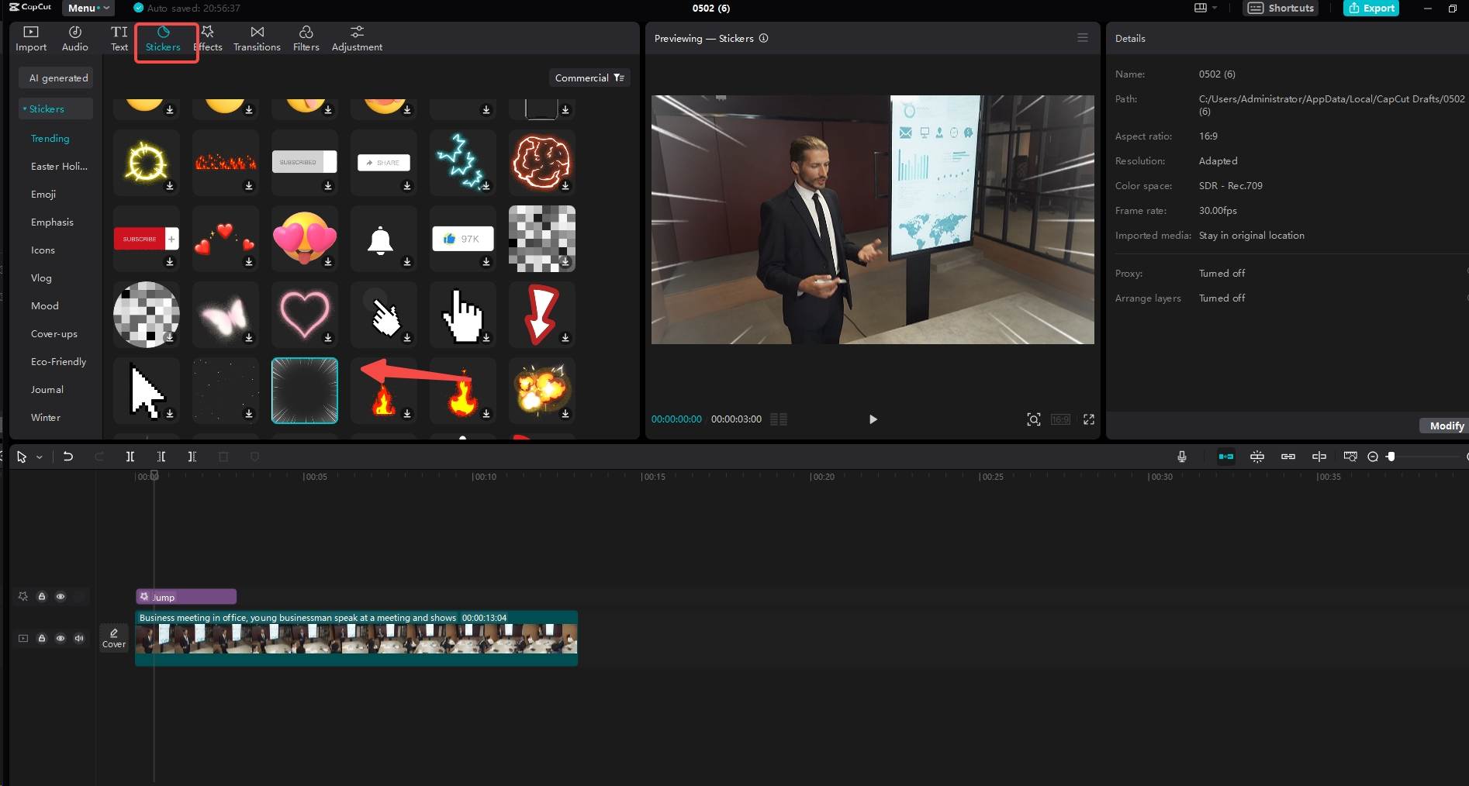The width and height of the screenshot is (1469, 786).
Task: Click the microphone record voiceover icon
Action: 1181,457
